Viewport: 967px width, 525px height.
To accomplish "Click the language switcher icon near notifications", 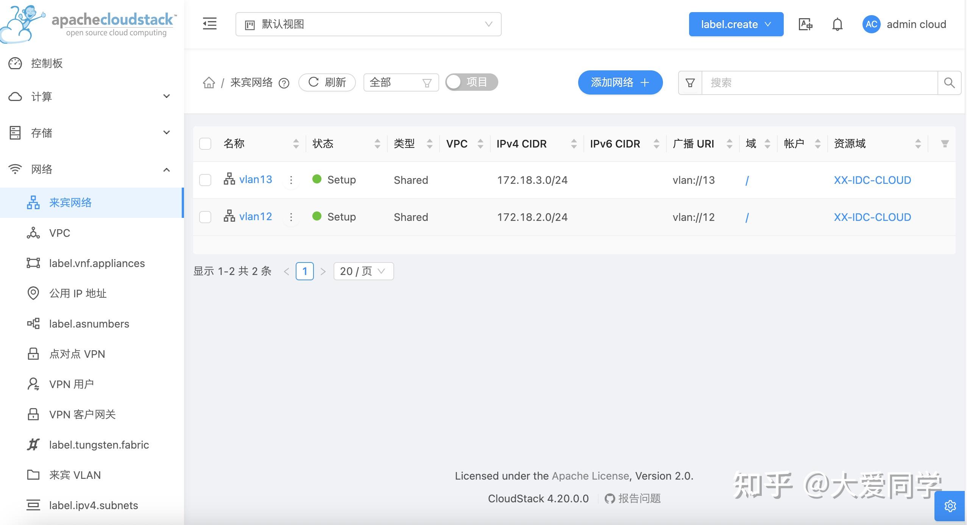I will pos(805,24).
